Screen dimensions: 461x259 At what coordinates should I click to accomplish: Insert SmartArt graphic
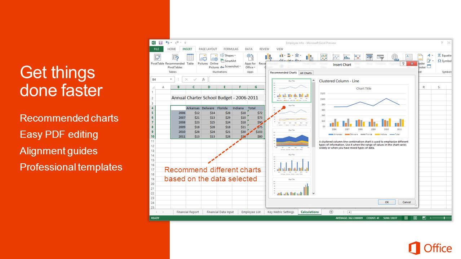point(228,61)
